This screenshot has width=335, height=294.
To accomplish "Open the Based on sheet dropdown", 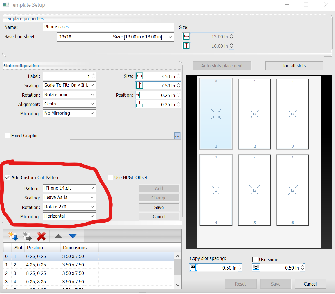I will pos(115,37).
